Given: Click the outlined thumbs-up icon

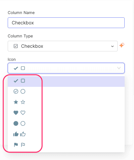Looking at the screenshot, I should 23,134.
